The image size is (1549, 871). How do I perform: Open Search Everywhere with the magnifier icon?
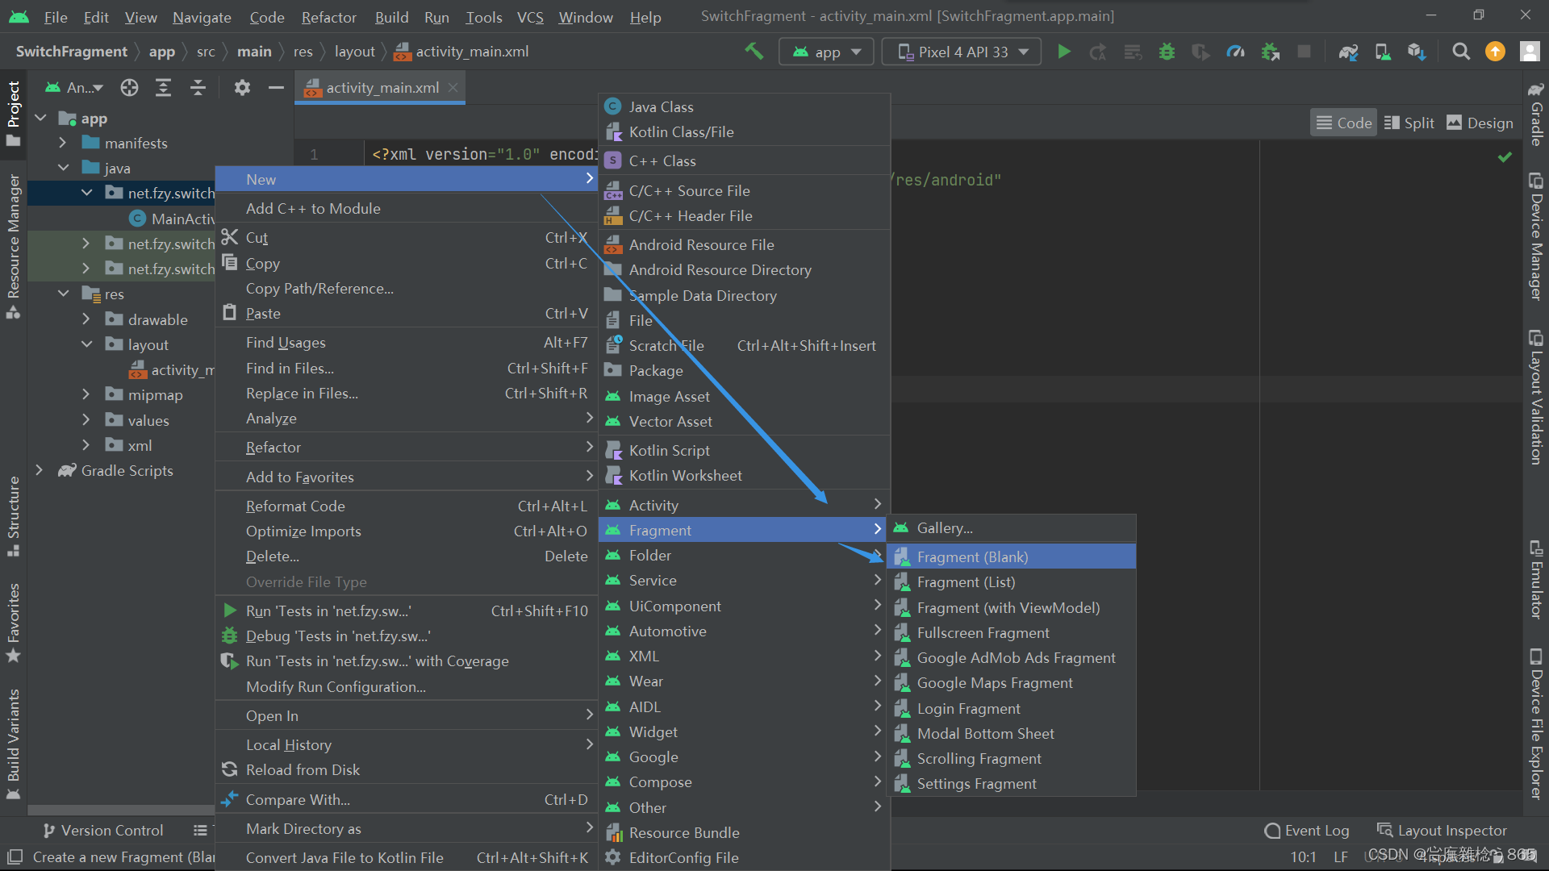1461,51
